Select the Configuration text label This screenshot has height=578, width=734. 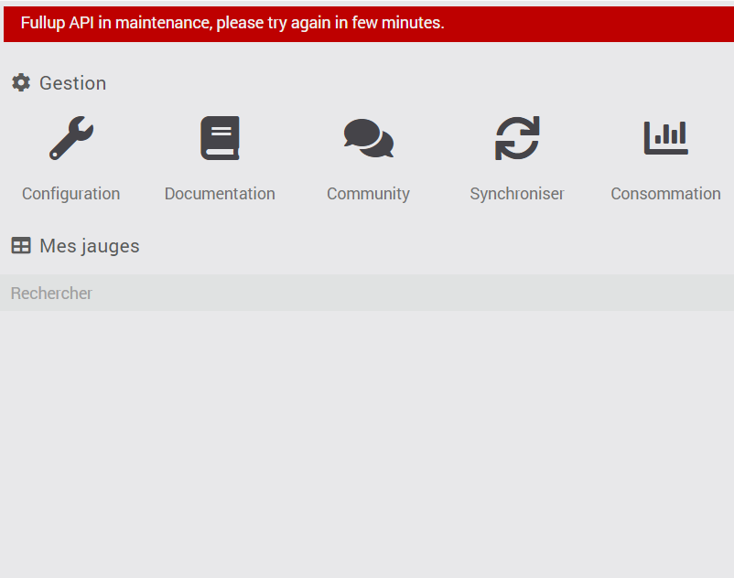click(x=71, y=194)
